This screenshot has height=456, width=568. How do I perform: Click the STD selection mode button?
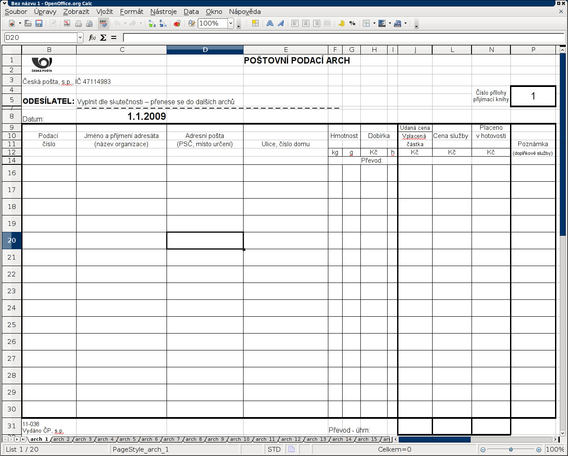(274, 450)
